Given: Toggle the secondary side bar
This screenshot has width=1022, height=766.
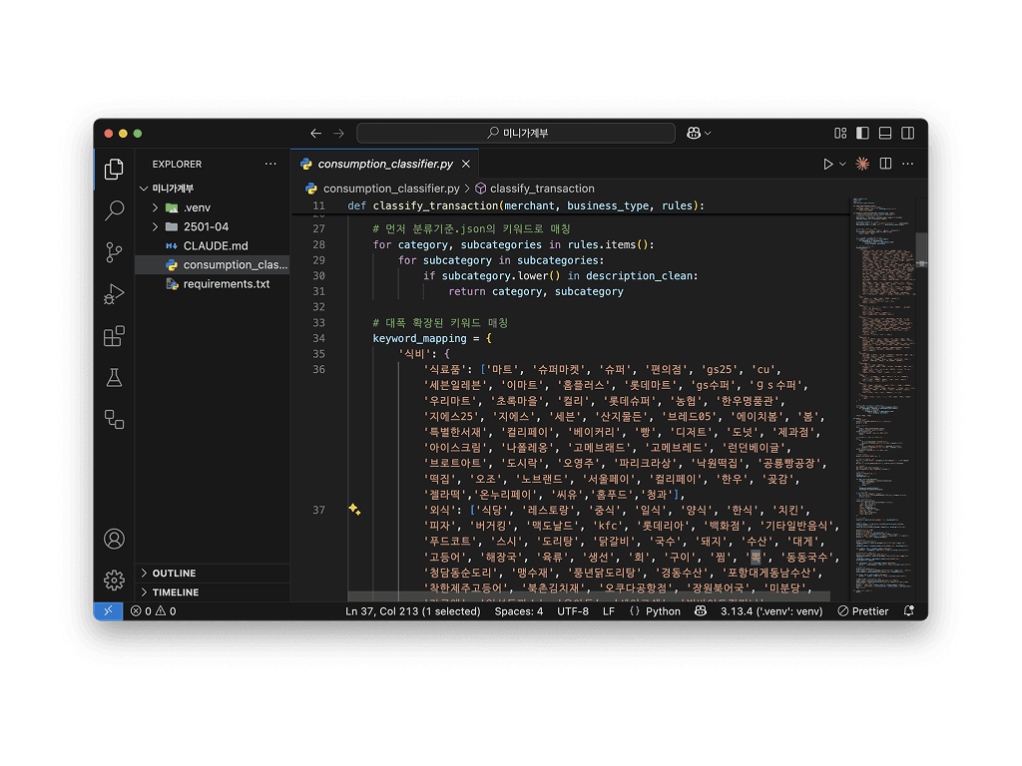Looking at the screenshot, I should pos(908,133).
